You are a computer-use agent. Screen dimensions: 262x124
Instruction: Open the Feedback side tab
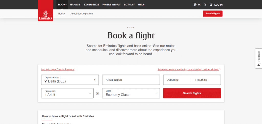coord(258,58)
